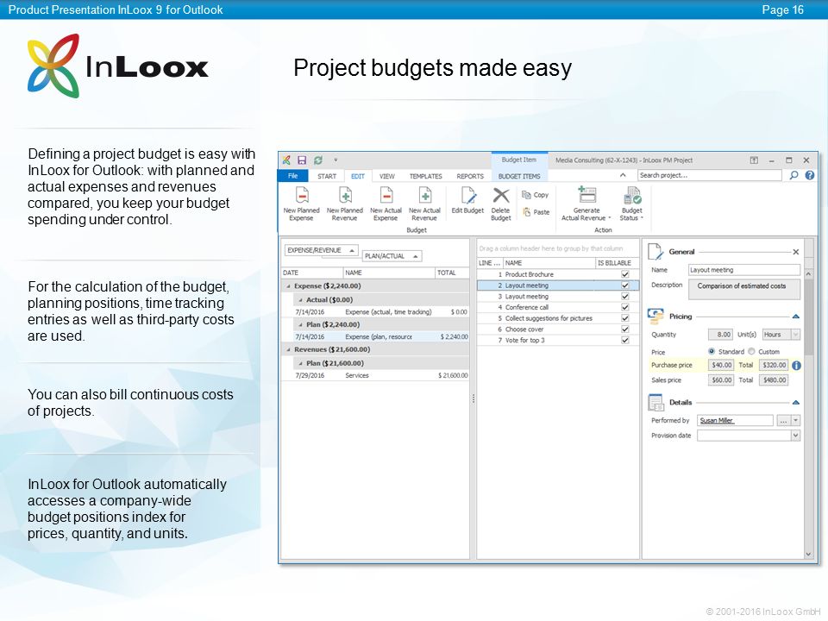The width and height of the screenshot is (828, 621).
Task: Switch to the EDIT ribbon tab
Action: click(x=358, y=176)
